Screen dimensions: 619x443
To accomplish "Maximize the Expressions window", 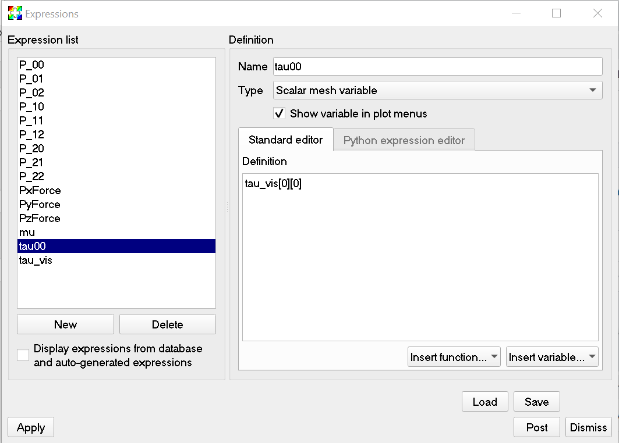I will pyautogui.click(x=556, y=13).
